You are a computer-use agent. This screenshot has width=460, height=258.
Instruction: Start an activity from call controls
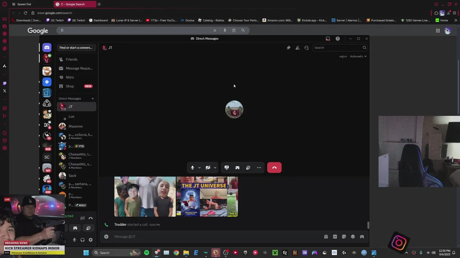point(238,168)
